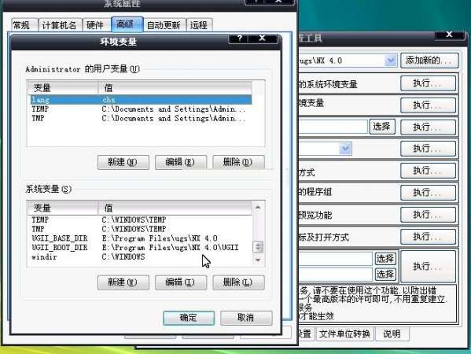Click 编辑(E) for user variables
The width and height of the screenshot is (471, 354).
pyautogui.click(x=181, y=162)
